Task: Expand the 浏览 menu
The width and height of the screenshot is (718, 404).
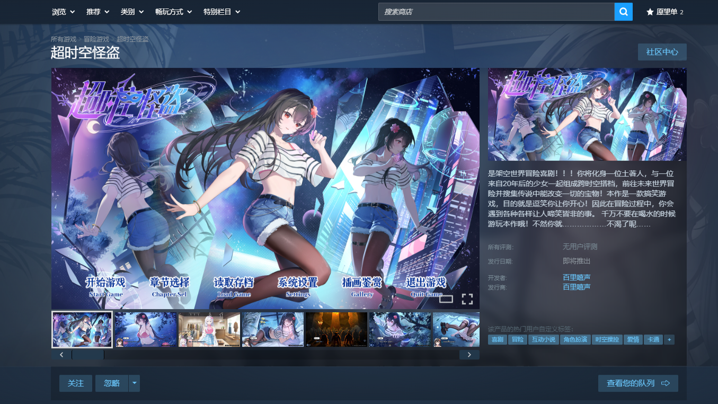Action: pos(64,12)
